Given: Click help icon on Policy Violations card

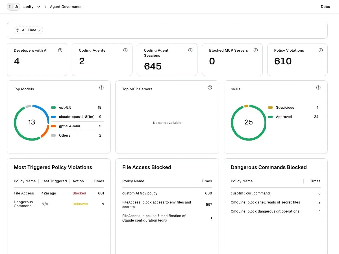Looking at the screenshot, I should [321, 50].
